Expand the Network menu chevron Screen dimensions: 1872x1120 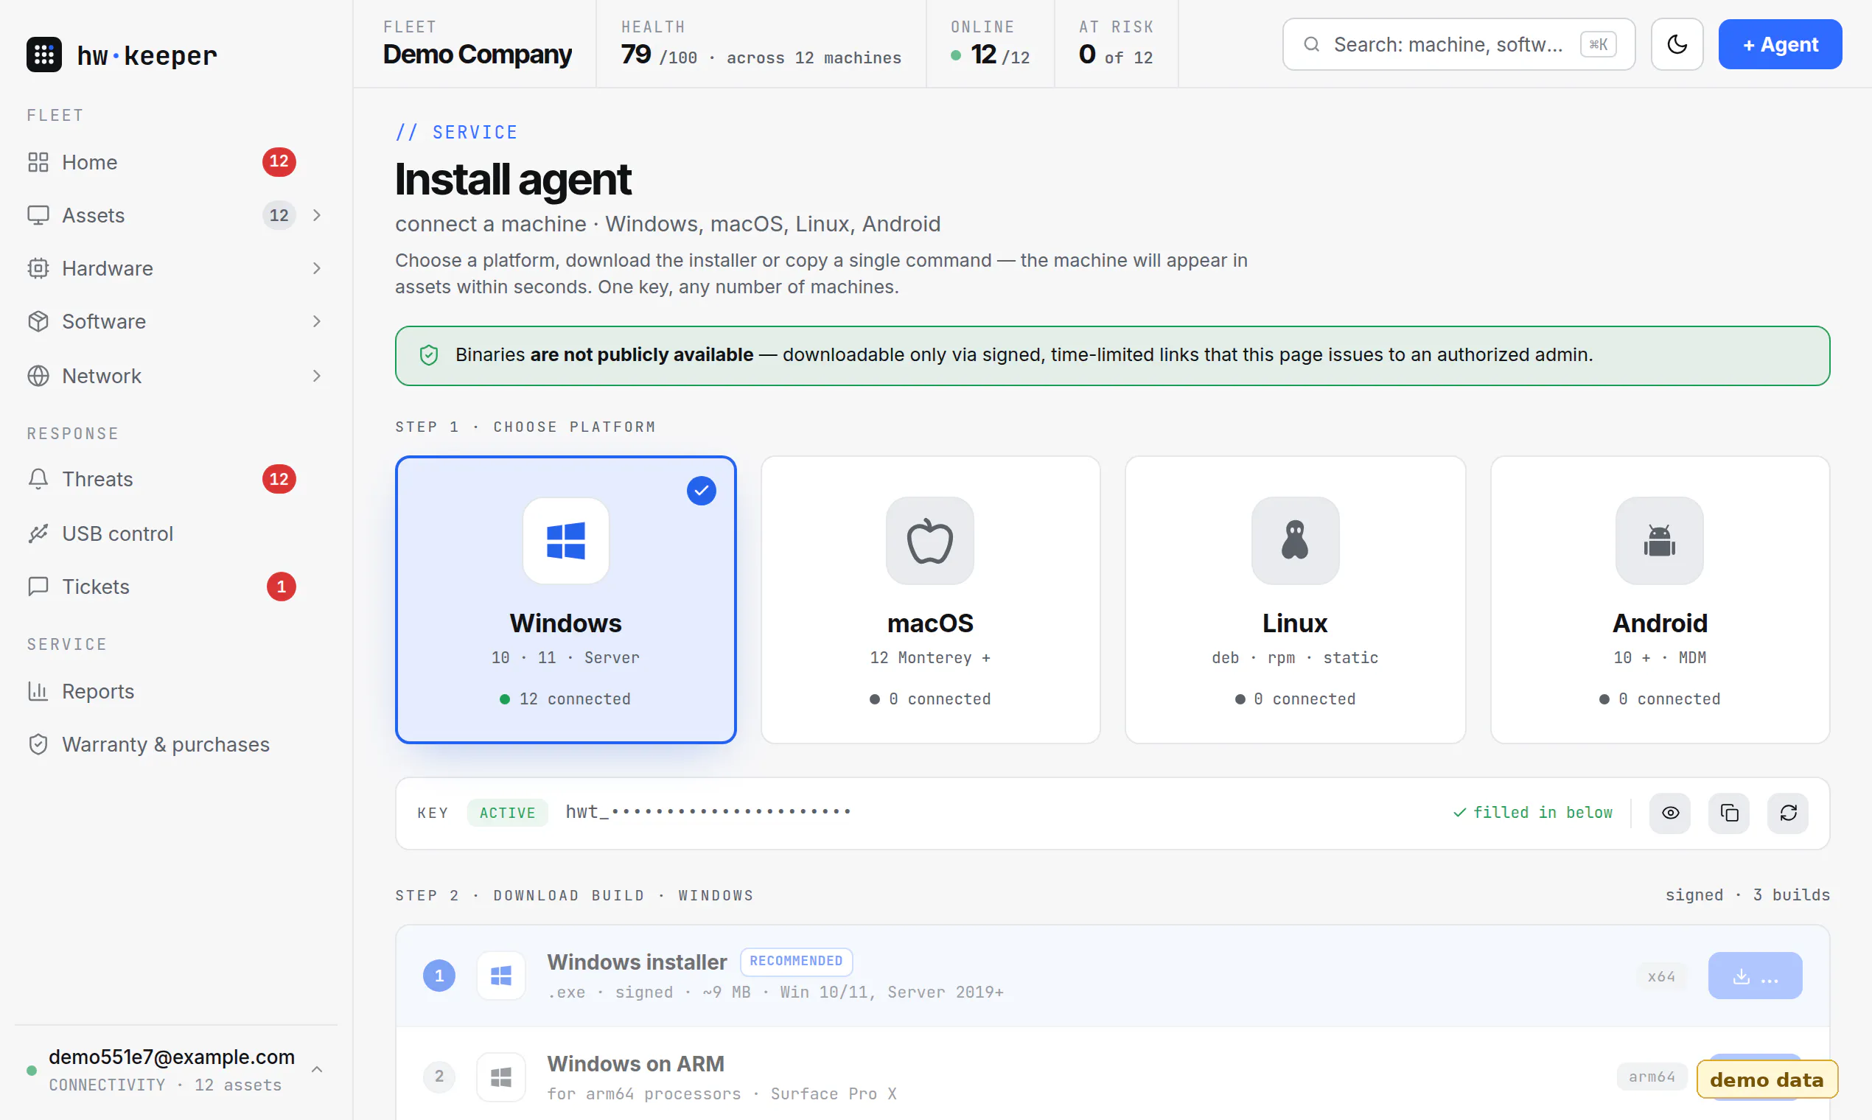pos(317,376)
